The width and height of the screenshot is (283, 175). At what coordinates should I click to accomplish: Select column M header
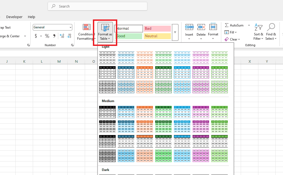(59, 61)
